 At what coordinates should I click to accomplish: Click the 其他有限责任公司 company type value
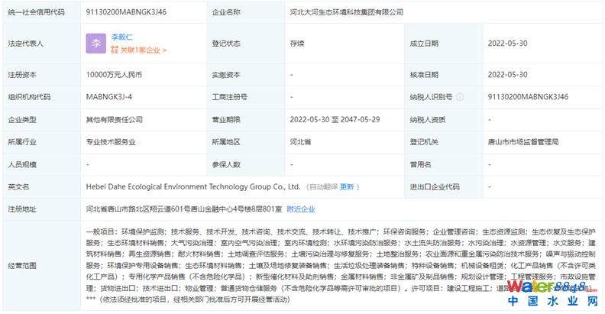click(x=115, y=120)
